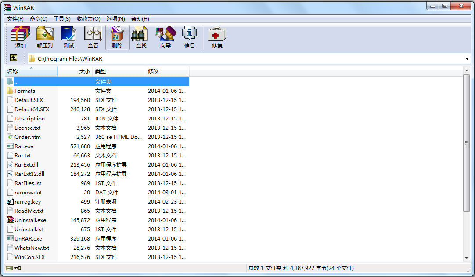Click the 信息 (Info) icon
The image size is (475, 277).
pyautogui.click(x=189, y=36)
